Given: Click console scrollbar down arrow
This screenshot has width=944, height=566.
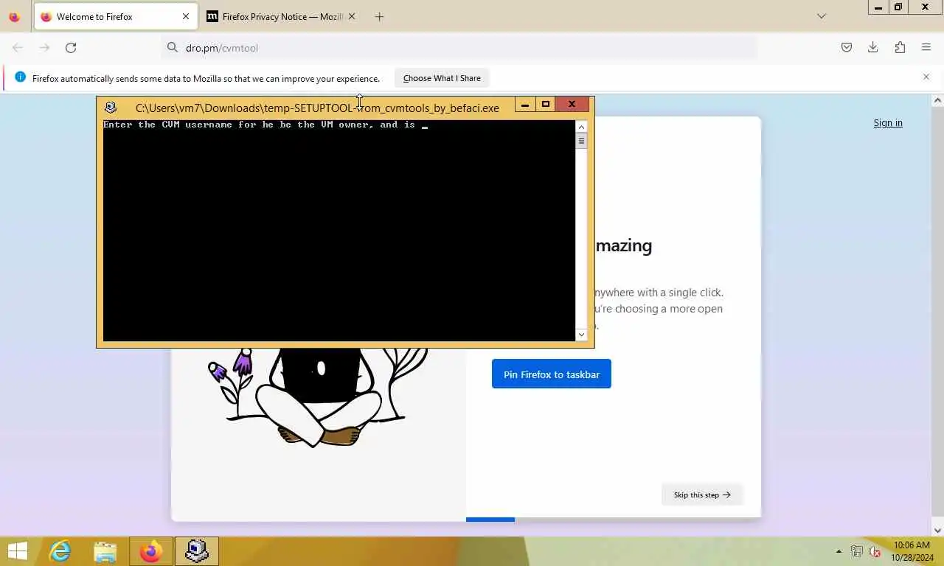Looking at the screenshot, I should (x=581, y=335).
